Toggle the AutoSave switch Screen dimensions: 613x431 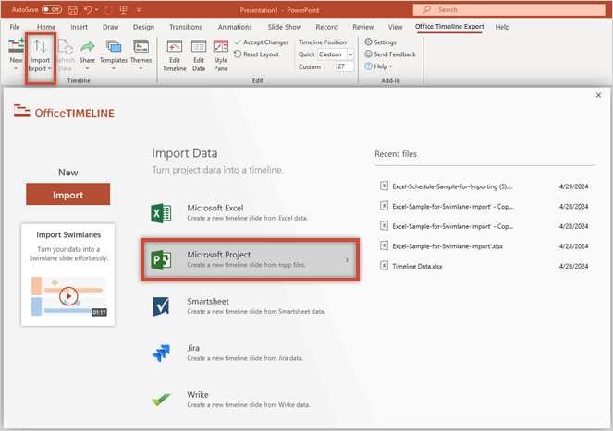[51, 9]
